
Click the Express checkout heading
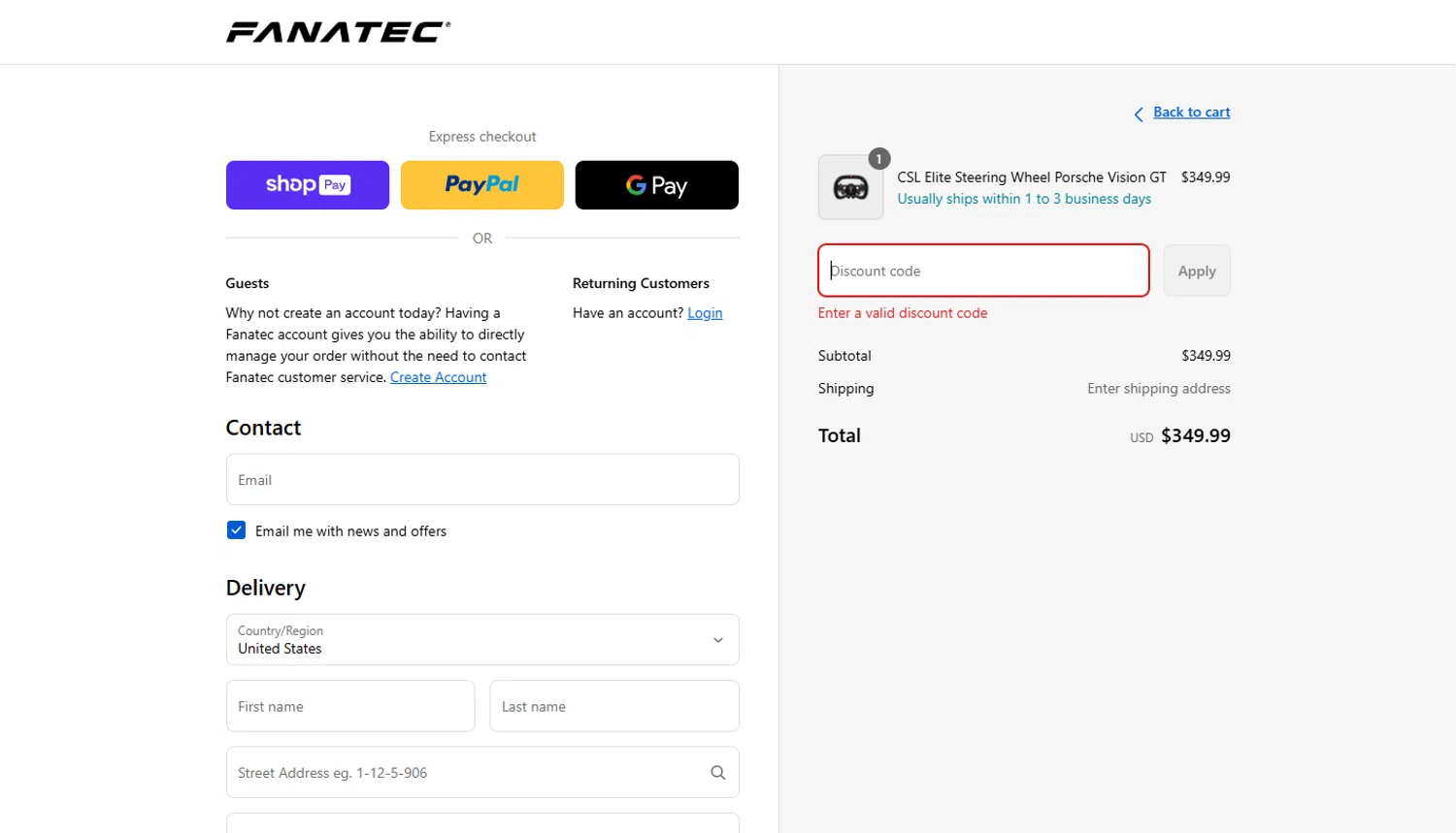(482, 137)
